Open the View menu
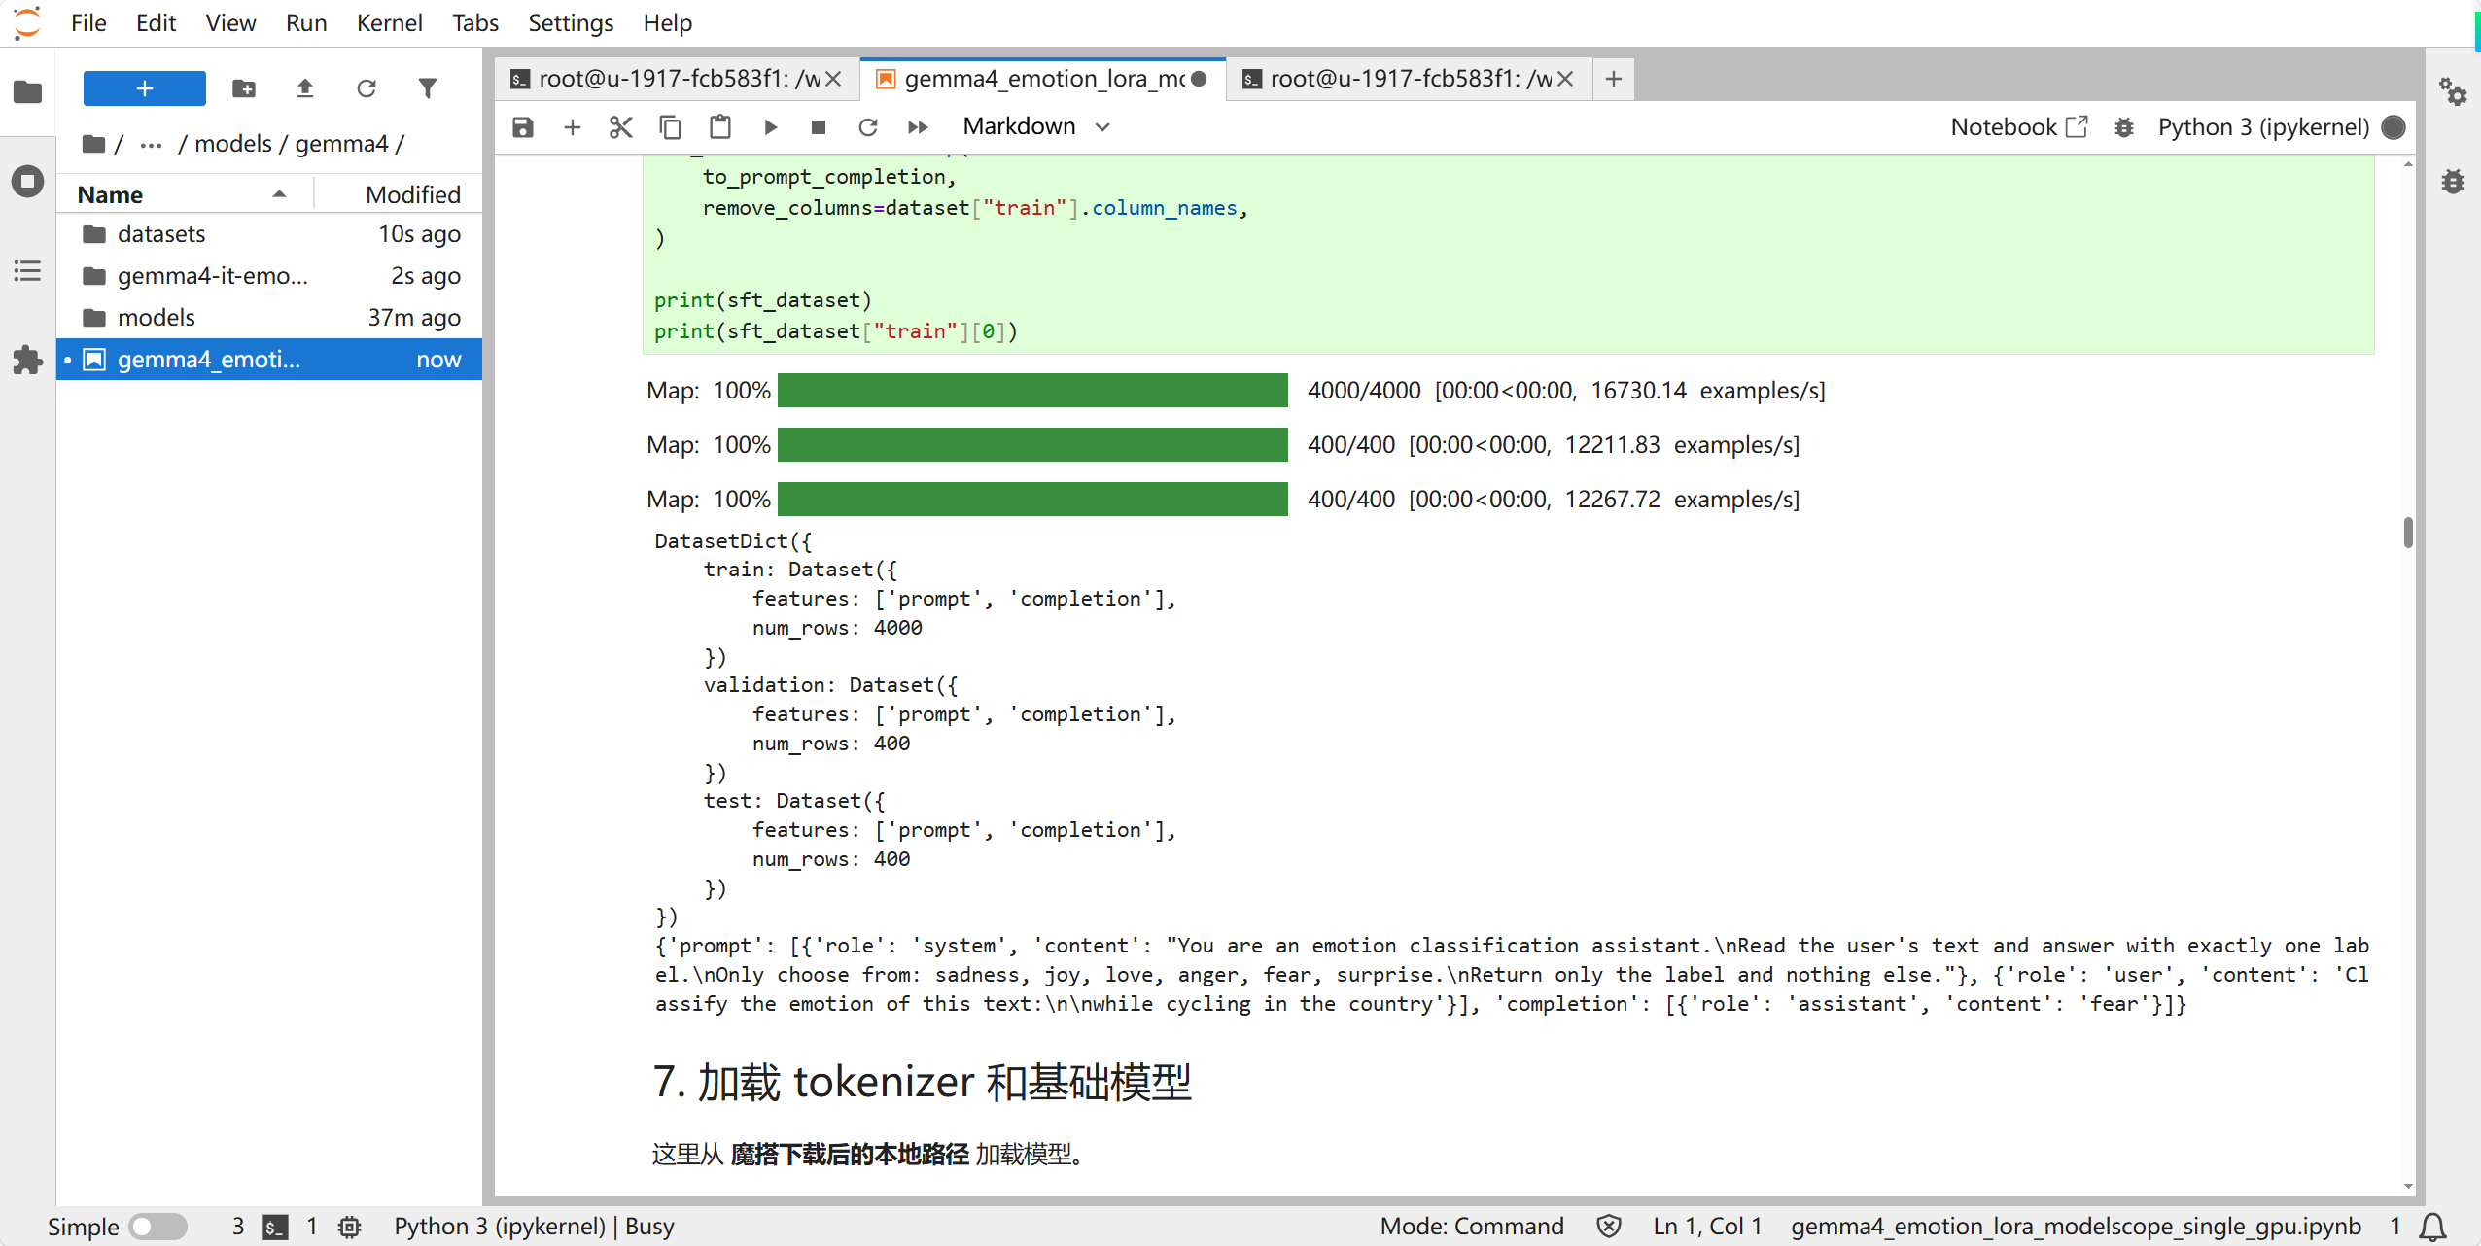Image resolution: width=2481 pixels, height=1246 pixels. (x=230, y=22)
